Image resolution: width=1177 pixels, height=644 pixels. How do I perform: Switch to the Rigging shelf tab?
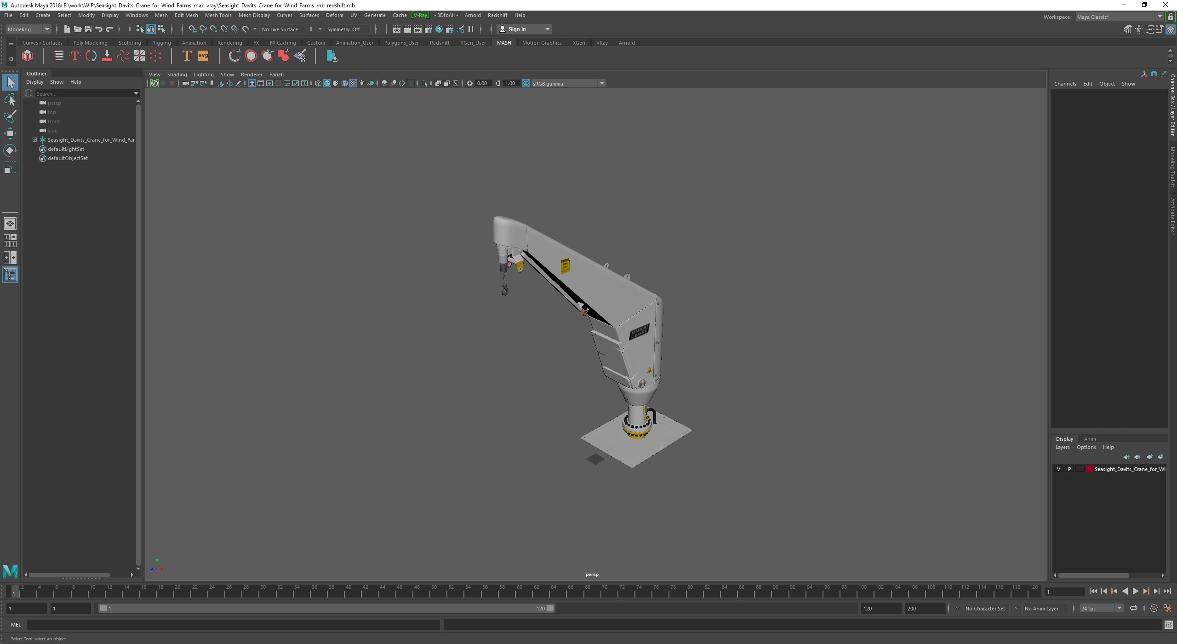(x=161, y=43)
